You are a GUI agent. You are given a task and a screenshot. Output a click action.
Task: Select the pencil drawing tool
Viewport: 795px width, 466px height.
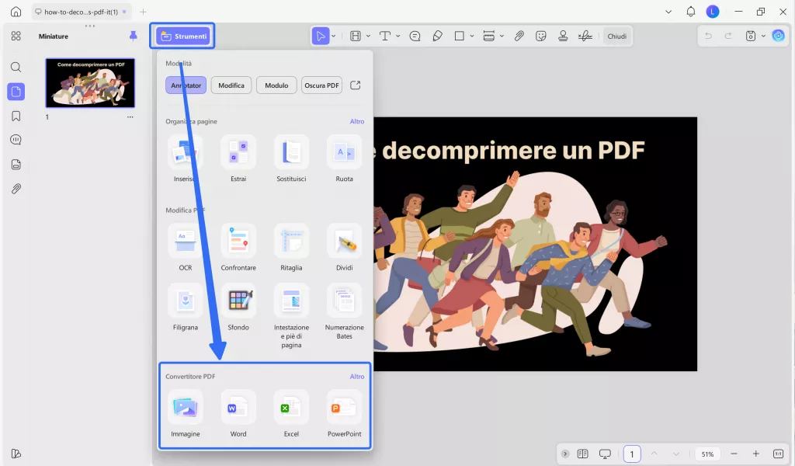(x=438, y=36)
